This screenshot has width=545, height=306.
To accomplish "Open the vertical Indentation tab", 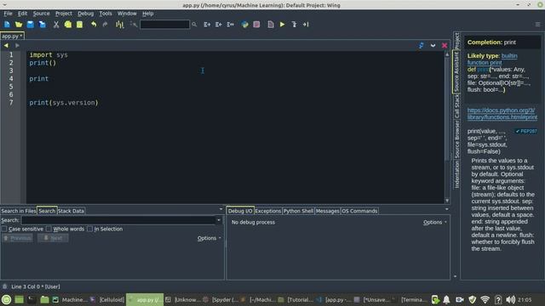I will click(x=456, y=174).
